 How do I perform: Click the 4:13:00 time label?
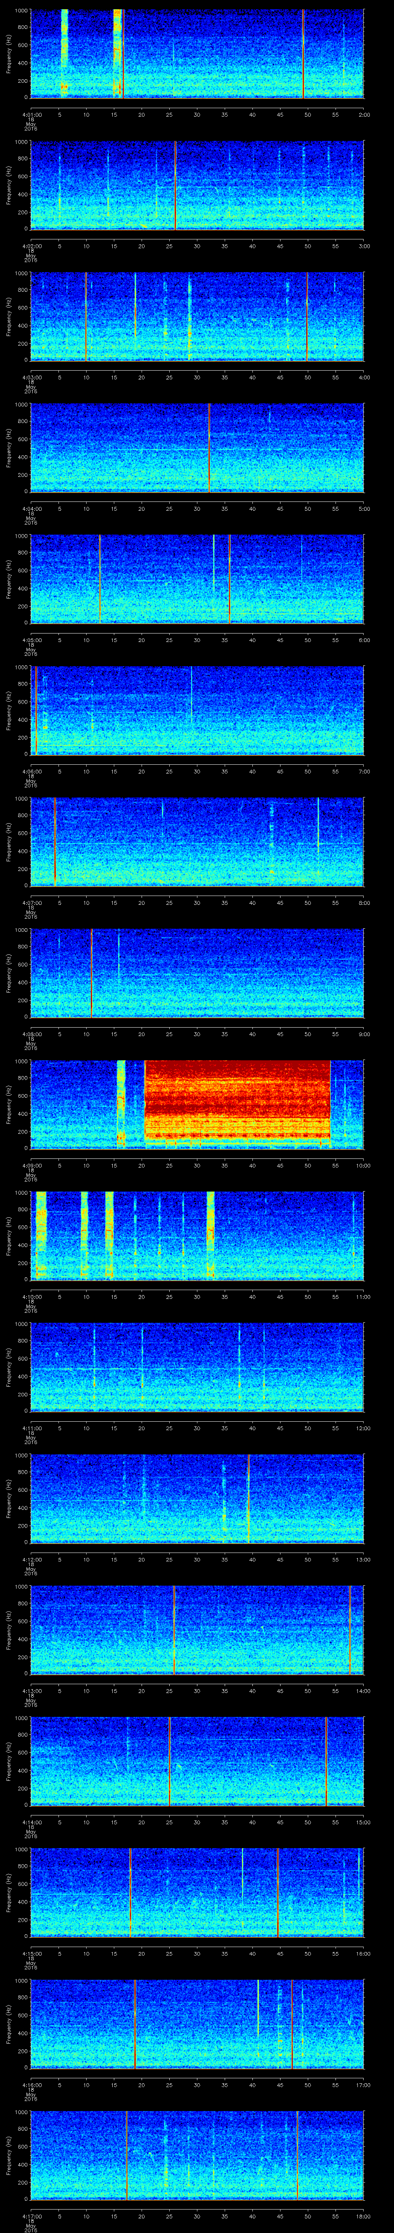click(31, 1690)
